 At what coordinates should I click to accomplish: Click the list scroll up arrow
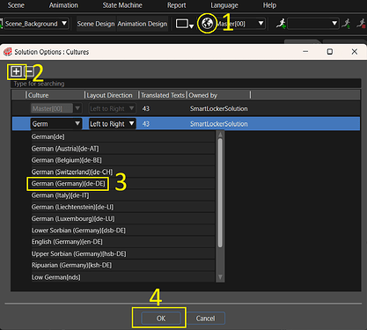(x=220, y=134)
